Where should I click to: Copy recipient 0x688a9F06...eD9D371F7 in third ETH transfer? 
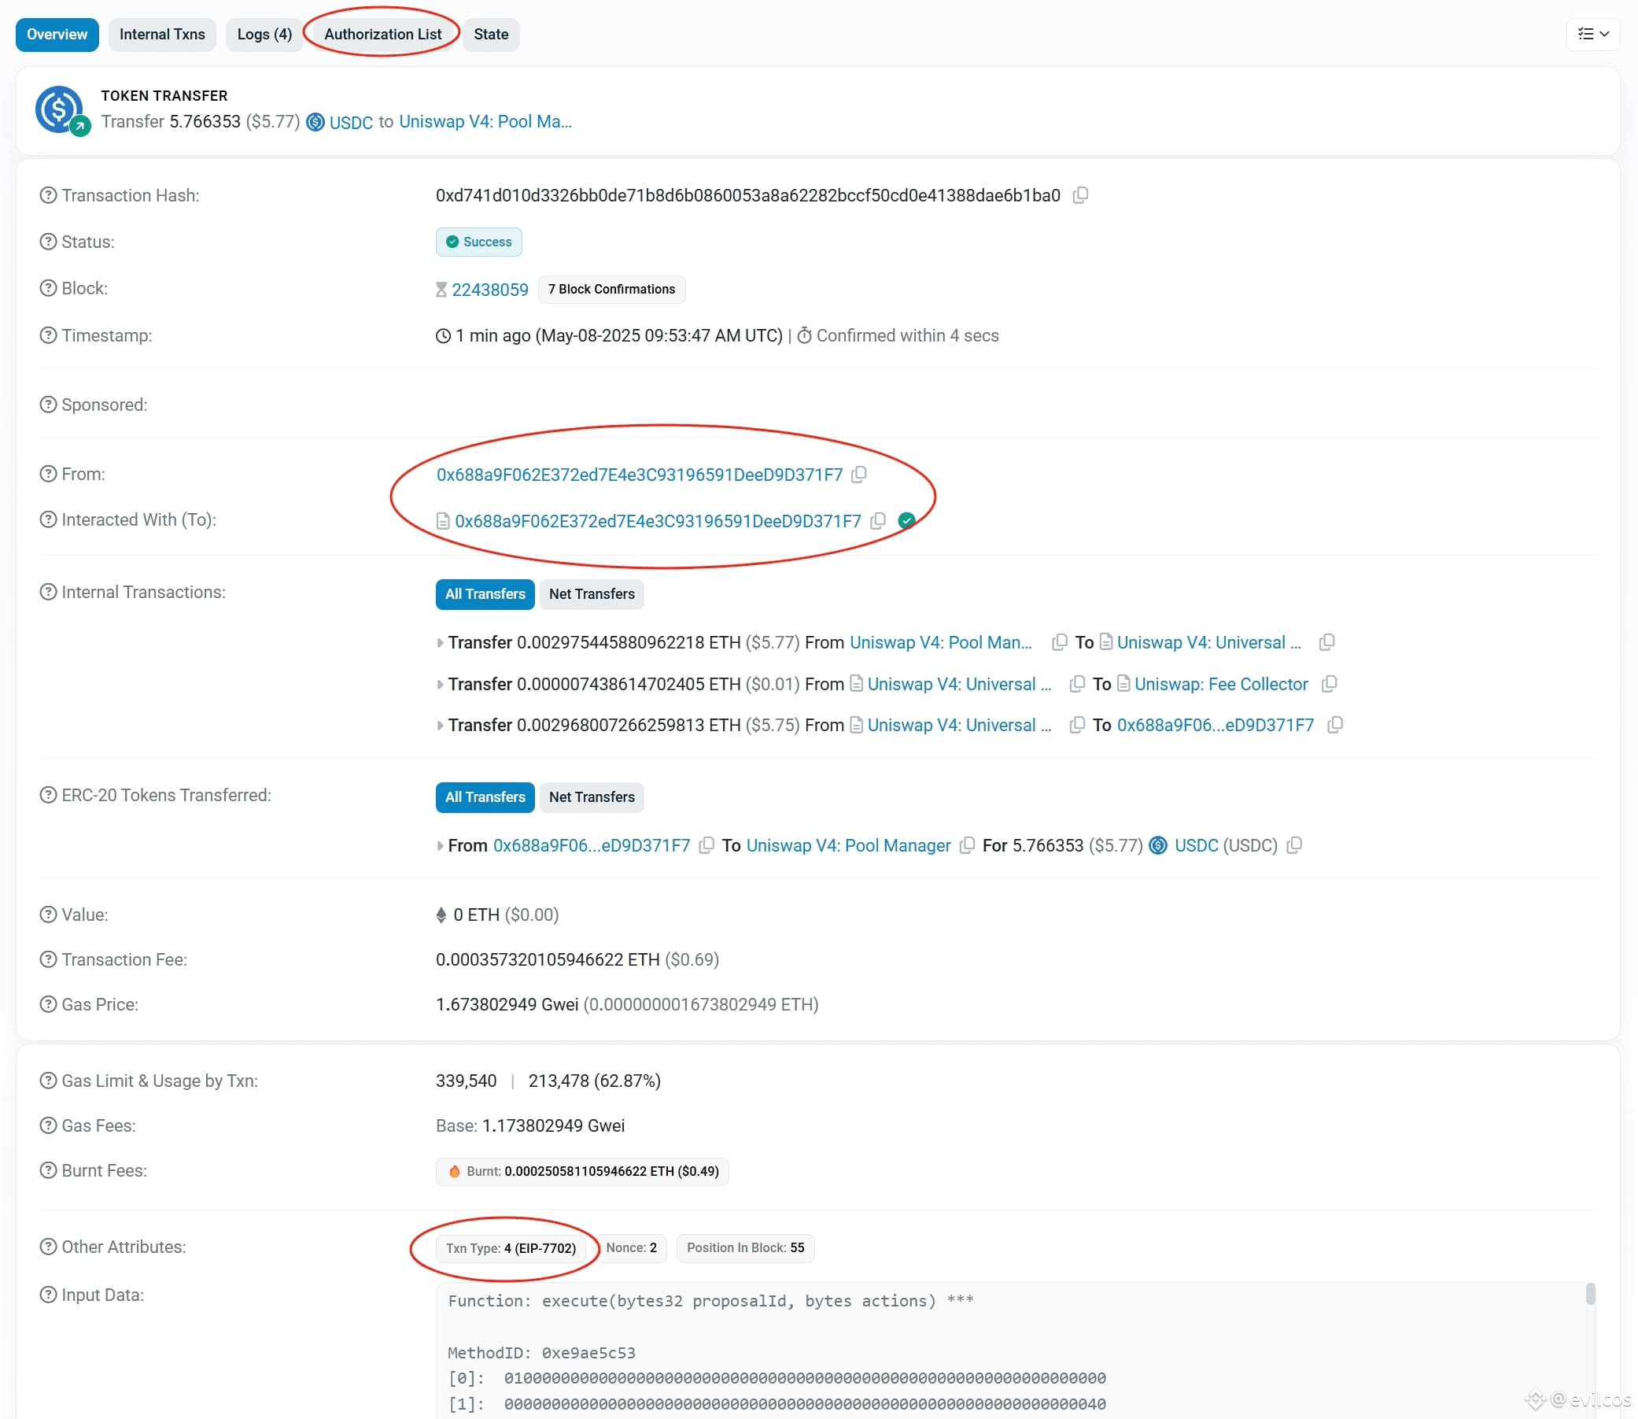pyautogui.click(x=1336, y=726)
